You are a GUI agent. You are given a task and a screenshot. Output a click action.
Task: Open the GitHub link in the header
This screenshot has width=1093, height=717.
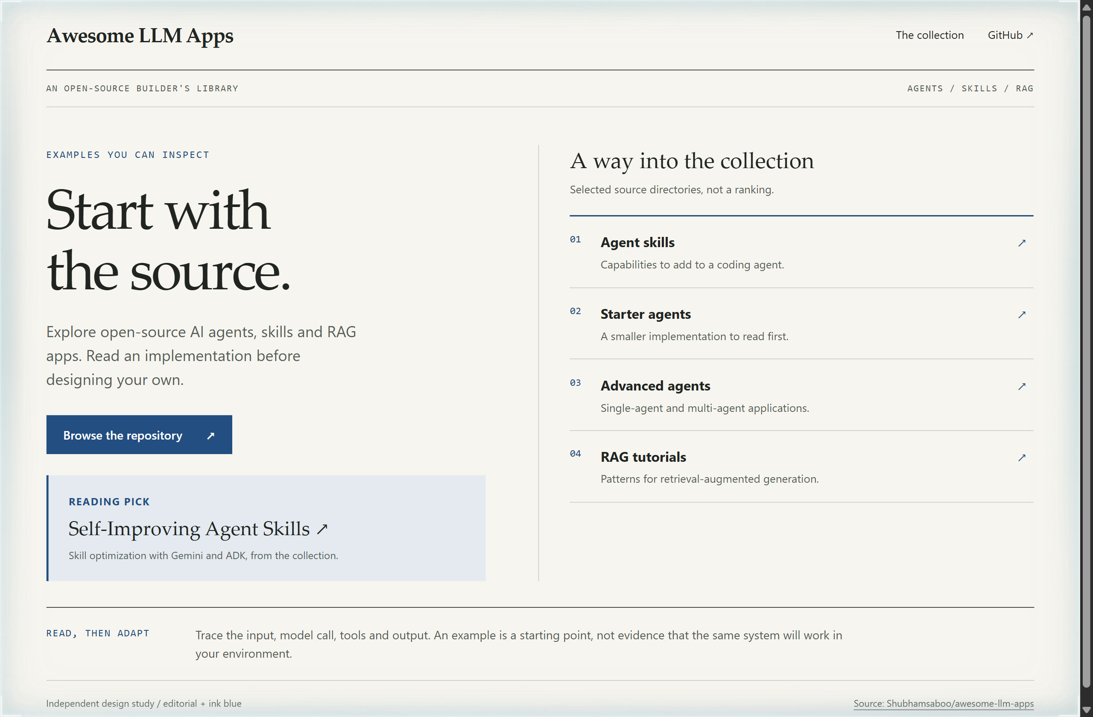(x=1010, y=35)
